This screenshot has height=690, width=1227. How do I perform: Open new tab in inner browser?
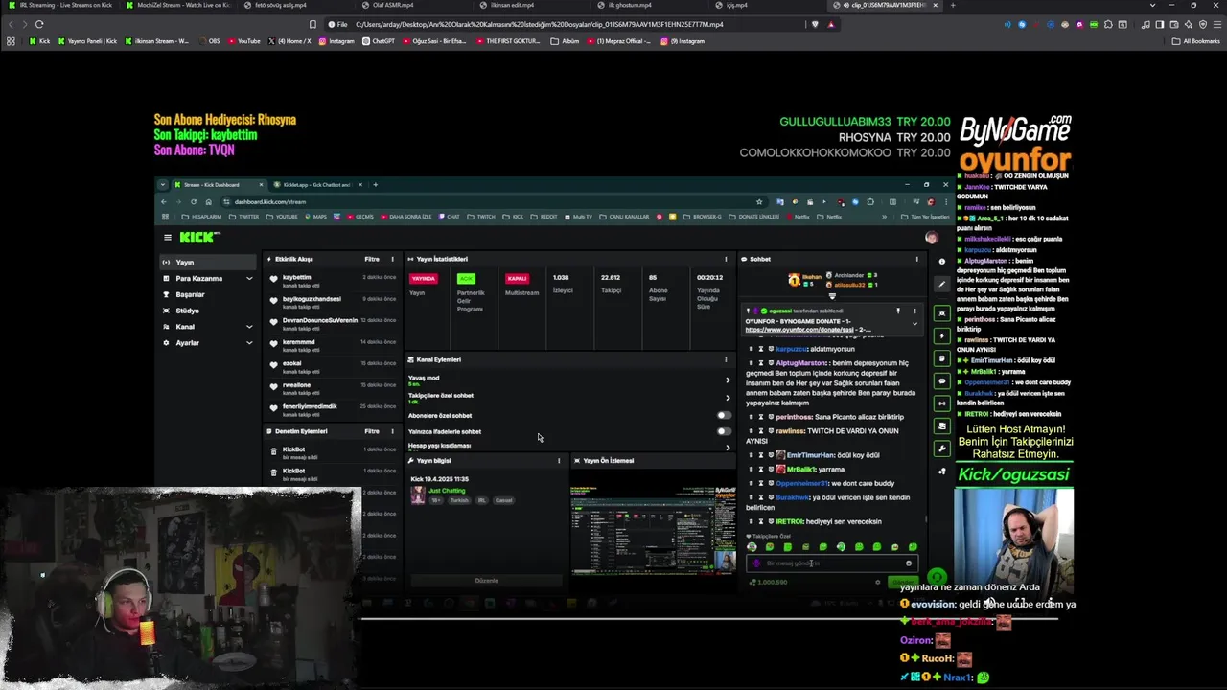coord(376,184)
